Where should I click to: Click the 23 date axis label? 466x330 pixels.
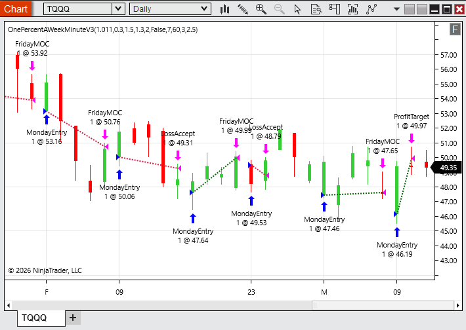(x=251, y=292)
